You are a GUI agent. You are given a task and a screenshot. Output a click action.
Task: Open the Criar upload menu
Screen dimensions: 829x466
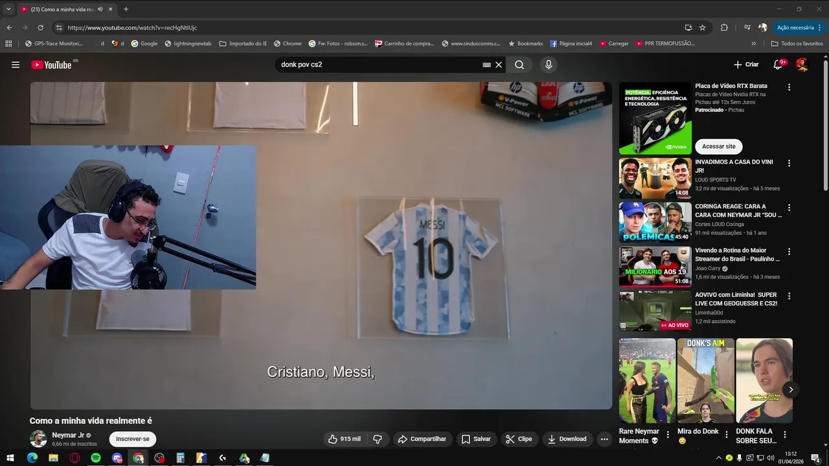(x=746, y=65)
